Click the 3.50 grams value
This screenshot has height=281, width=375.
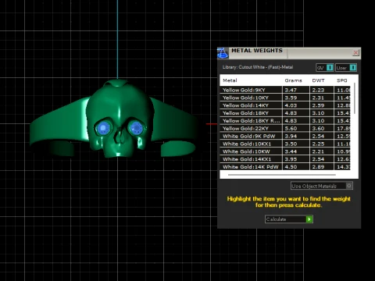point(291,144)
